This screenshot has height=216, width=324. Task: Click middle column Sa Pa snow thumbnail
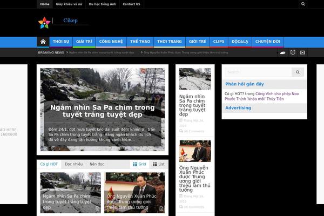point(195,79)
